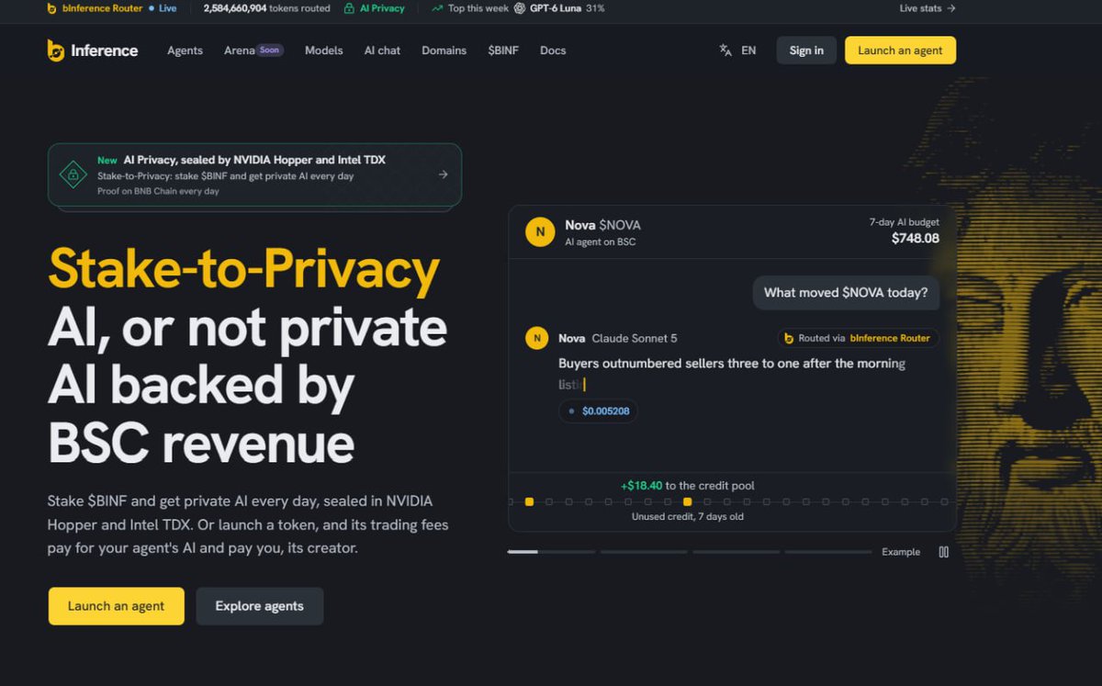Click the +$18.40 to the credit pool text
Viewport: 1102px width, 686px height.
point(688,486)
